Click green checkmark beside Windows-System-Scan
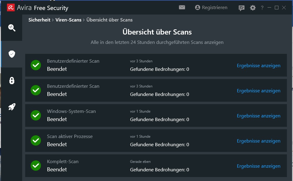The height and width of the screenshot is (181, 293). click(x=36, y=115)
